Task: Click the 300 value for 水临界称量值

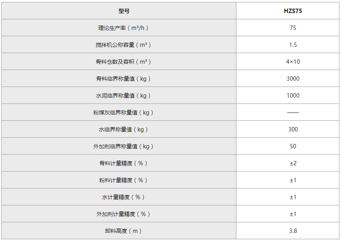Action: (293, 129)
